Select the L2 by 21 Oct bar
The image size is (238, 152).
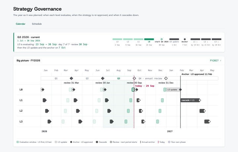point(206,39)
